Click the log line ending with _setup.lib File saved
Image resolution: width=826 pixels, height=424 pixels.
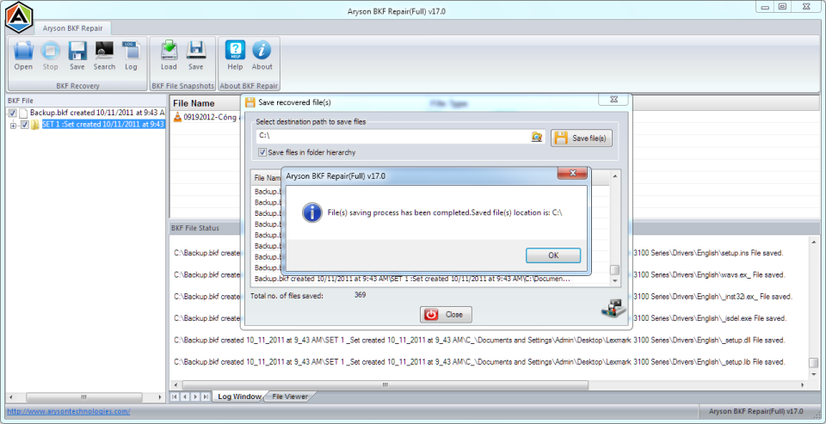point(479,362)
